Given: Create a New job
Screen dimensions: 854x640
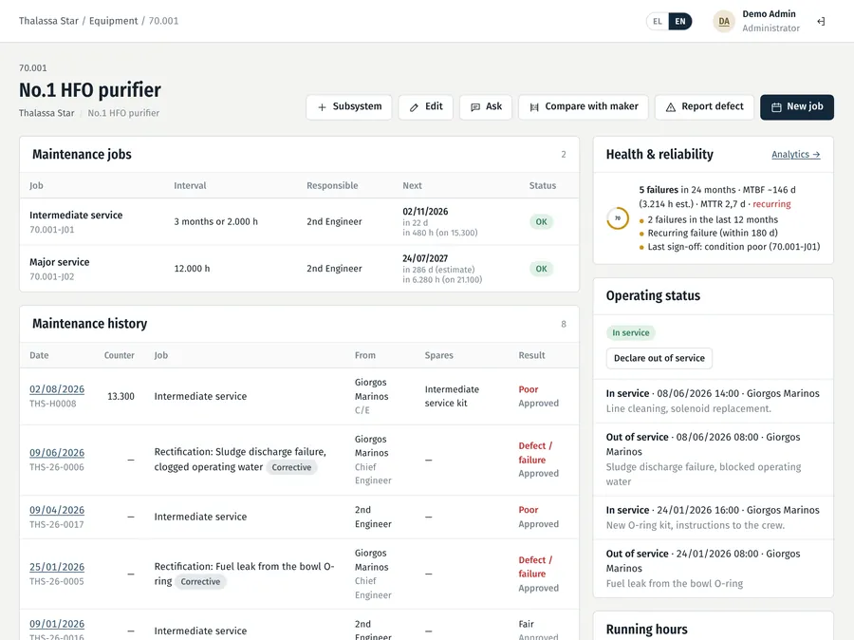Looking at the screenshot, I should (x=797, y=107).
